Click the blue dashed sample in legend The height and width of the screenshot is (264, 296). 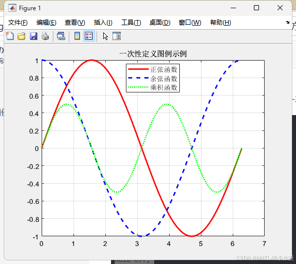[x=138, y=78]
